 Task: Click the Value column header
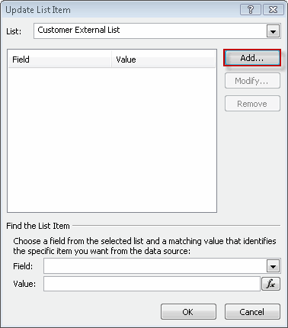[x=164, y=59]
